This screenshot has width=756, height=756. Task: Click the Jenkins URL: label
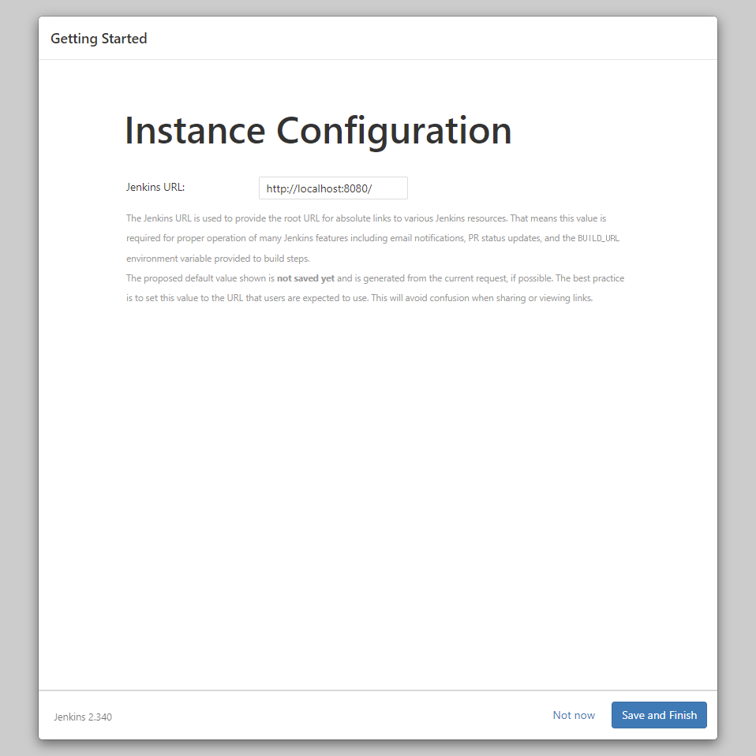point(155,187)
